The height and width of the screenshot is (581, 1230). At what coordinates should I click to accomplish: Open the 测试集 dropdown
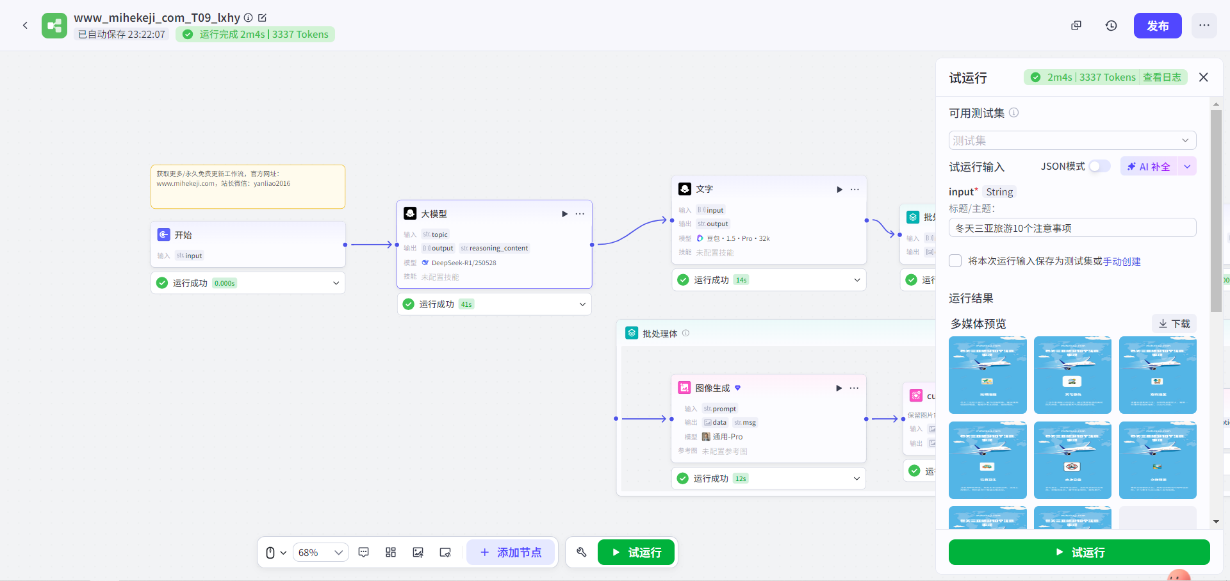coord(1072,140)
